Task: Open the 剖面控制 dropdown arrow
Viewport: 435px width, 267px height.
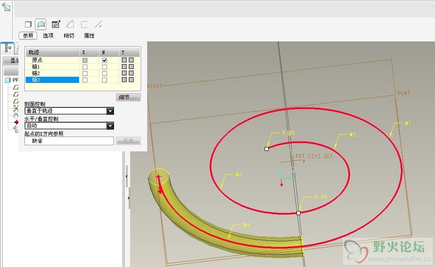Action: 110,111
